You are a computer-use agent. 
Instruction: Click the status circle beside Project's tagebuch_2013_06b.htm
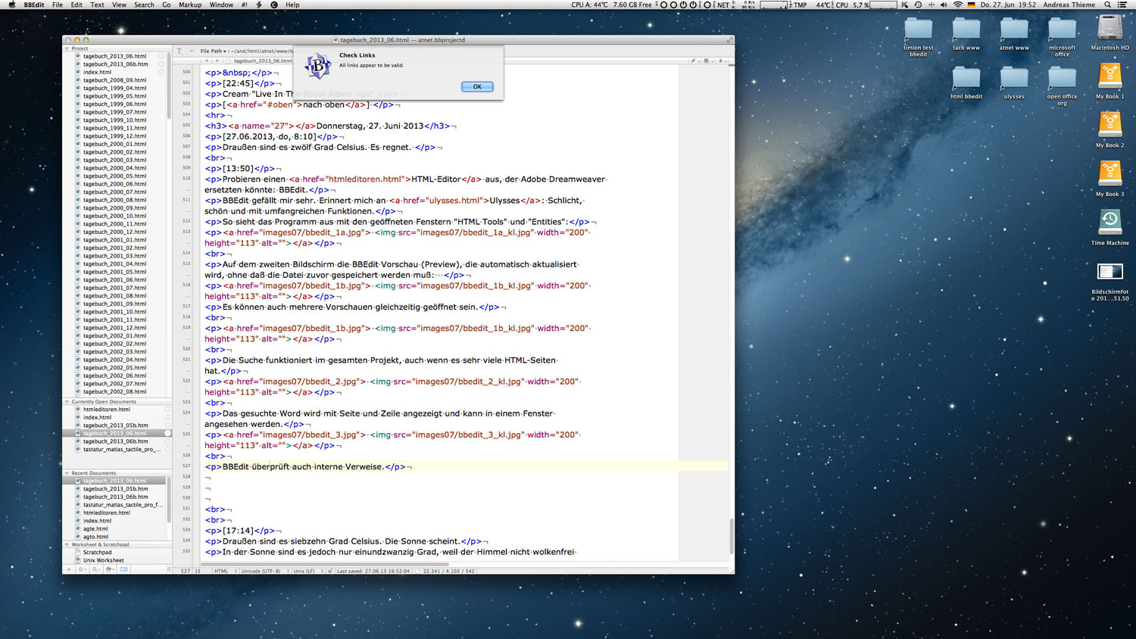click(161, 64)
